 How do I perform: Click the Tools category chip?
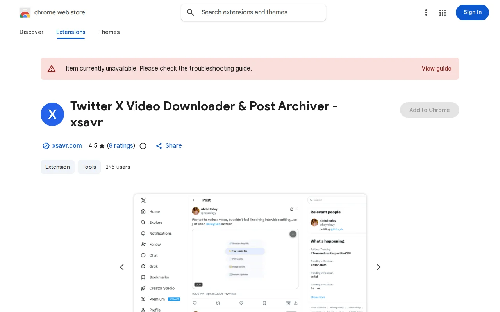89,167
